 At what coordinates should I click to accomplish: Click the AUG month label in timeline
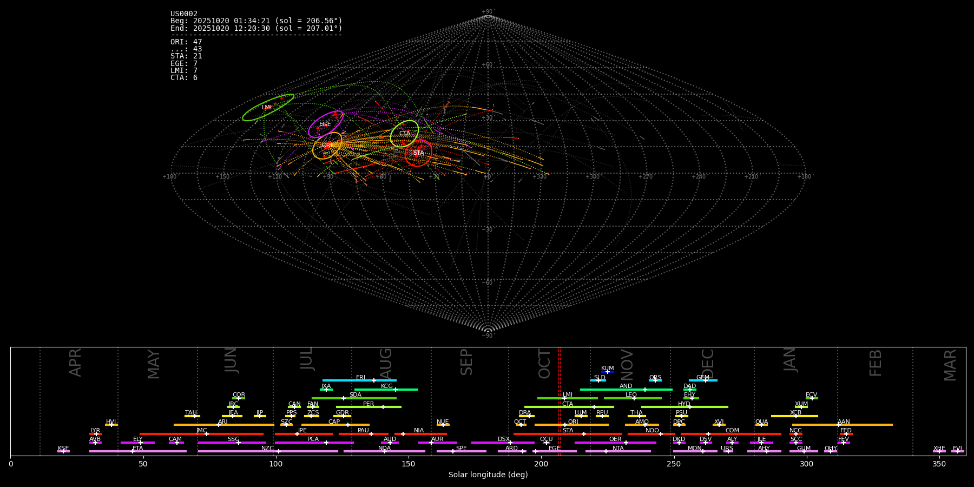385,364
